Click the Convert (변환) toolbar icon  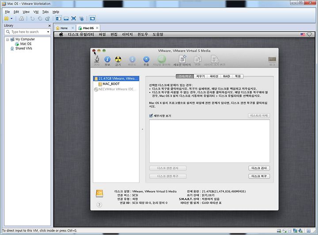point(197,59)
